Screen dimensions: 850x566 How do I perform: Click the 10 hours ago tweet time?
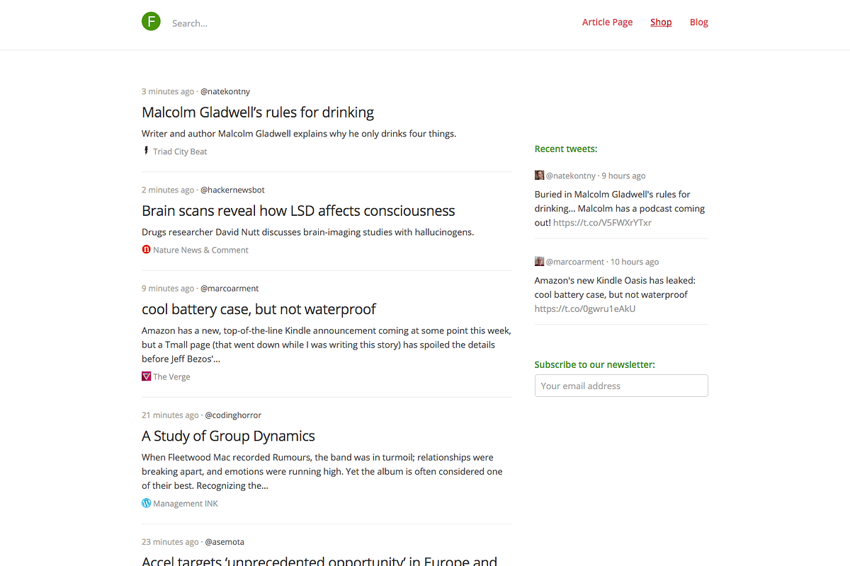[635, 262]
